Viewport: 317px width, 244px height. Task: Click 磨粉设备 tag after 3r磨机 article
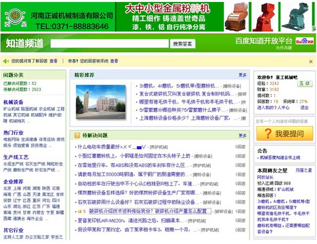click(x=232, y=86)
